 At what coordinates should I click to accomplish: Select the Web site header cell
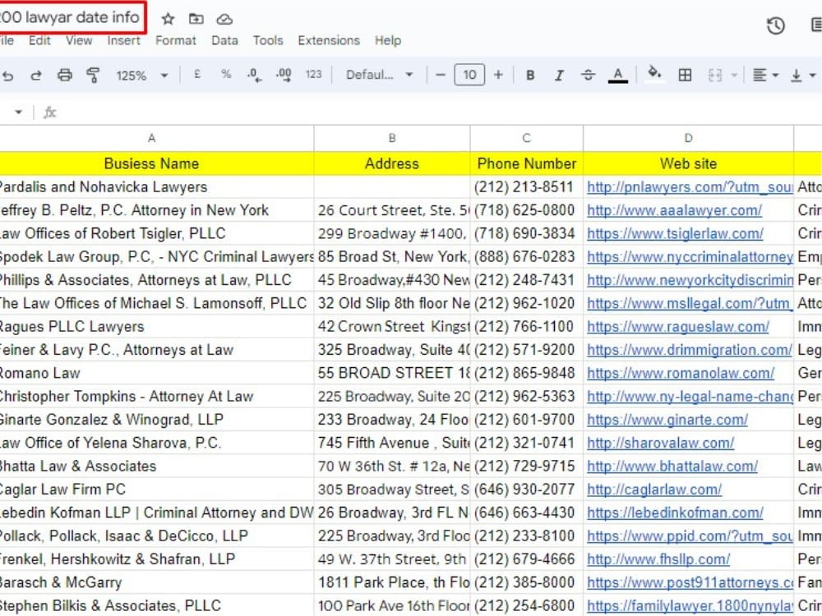[688, 163]
